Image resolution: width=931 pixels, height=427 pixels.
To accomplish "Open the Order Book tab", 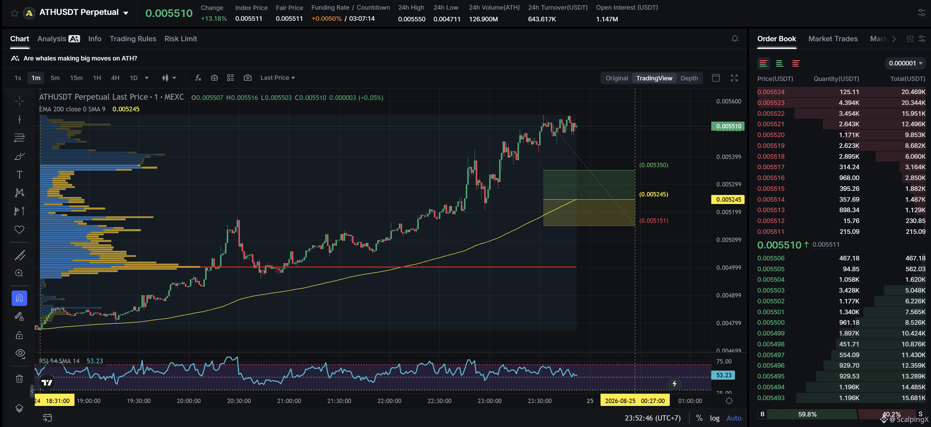I will click(776, 39).
